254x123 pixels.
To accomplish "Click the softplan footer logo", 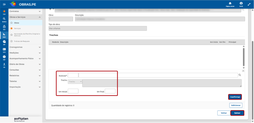I will pyautogui.click(x=21, y=119).
